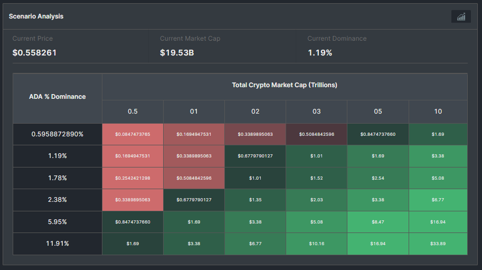Click the 05 trillion column header

click(x=377, y=111)
